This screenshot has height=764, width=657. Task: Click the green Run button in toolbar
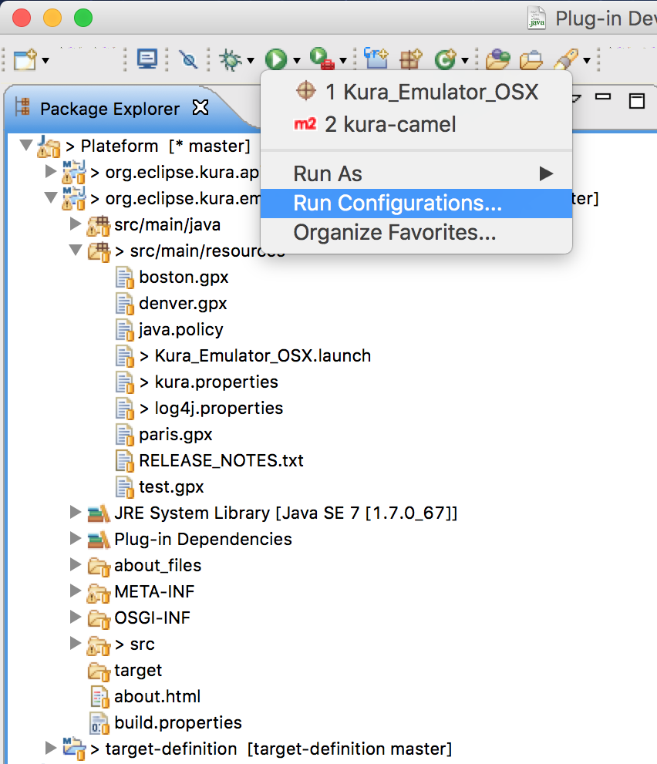(x=275, y=59)
